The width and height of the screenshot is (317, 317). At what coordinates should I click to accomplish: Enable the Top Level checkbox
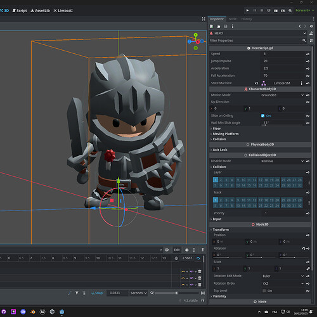click(264, 291)
